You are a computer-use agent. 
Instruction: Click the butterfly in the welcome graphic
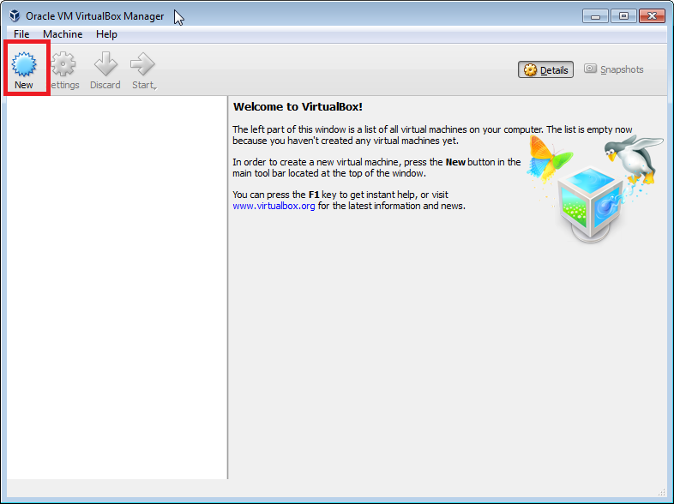(548, 157)
